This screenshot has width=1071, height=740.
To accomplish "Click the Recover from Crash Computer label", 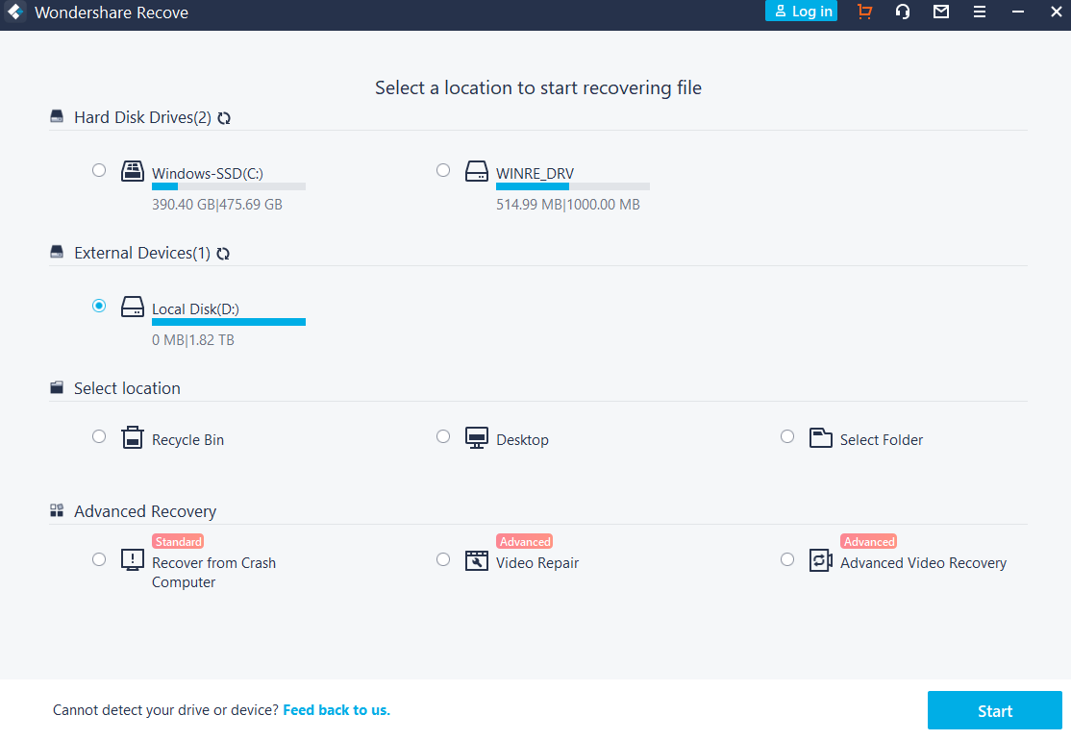I will (213, 572).
